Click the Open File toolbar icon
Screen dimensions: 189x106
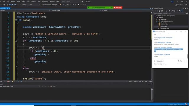[x=7, y=5]
